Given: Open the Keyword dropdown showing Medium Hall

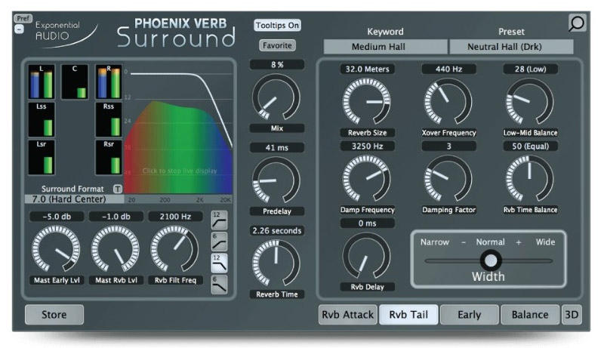Looking at the screenshot, I should [x=385, y=47].
